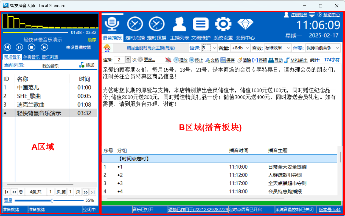Open the 主播列表 person icon
The image size is (345, 216).
pos(179,24)
